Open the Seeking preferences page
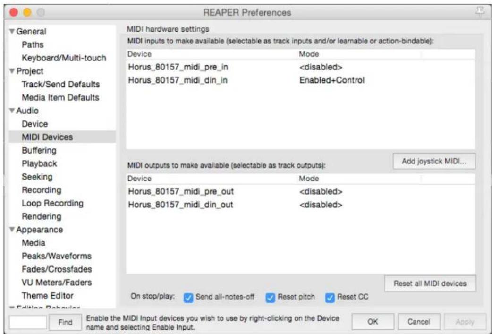 click(37, 177)
